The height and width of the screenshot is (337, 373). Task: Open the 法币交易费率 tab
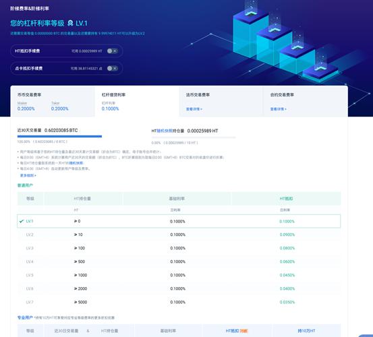pyautogui.click(x=221, y=101)
